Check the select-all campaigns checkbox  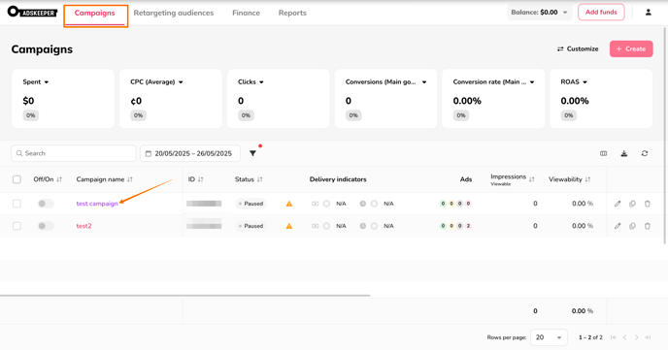click(x=17, y=179)
